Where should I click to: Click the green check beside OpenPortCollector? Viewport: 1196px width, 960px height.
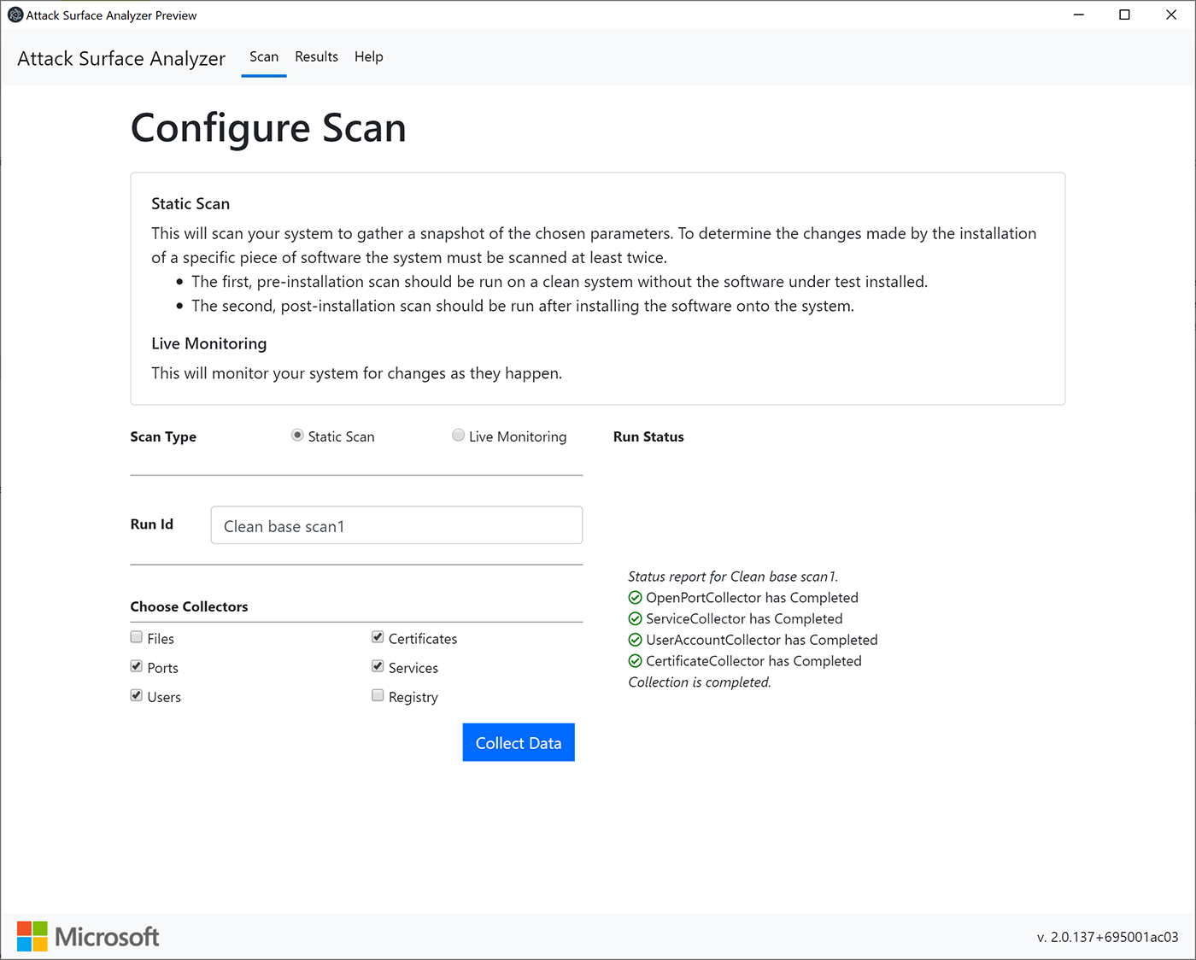636,597
